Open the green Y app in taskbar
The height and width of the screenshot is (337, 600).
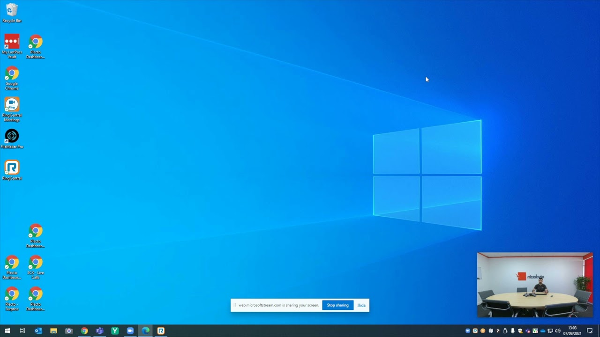(115, 331)
